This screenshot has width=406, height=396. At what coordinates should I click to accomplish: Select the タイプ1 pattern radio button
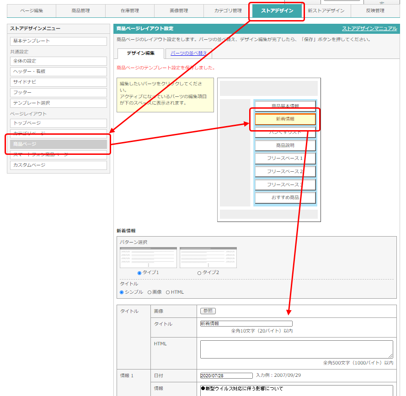point(139,273)
